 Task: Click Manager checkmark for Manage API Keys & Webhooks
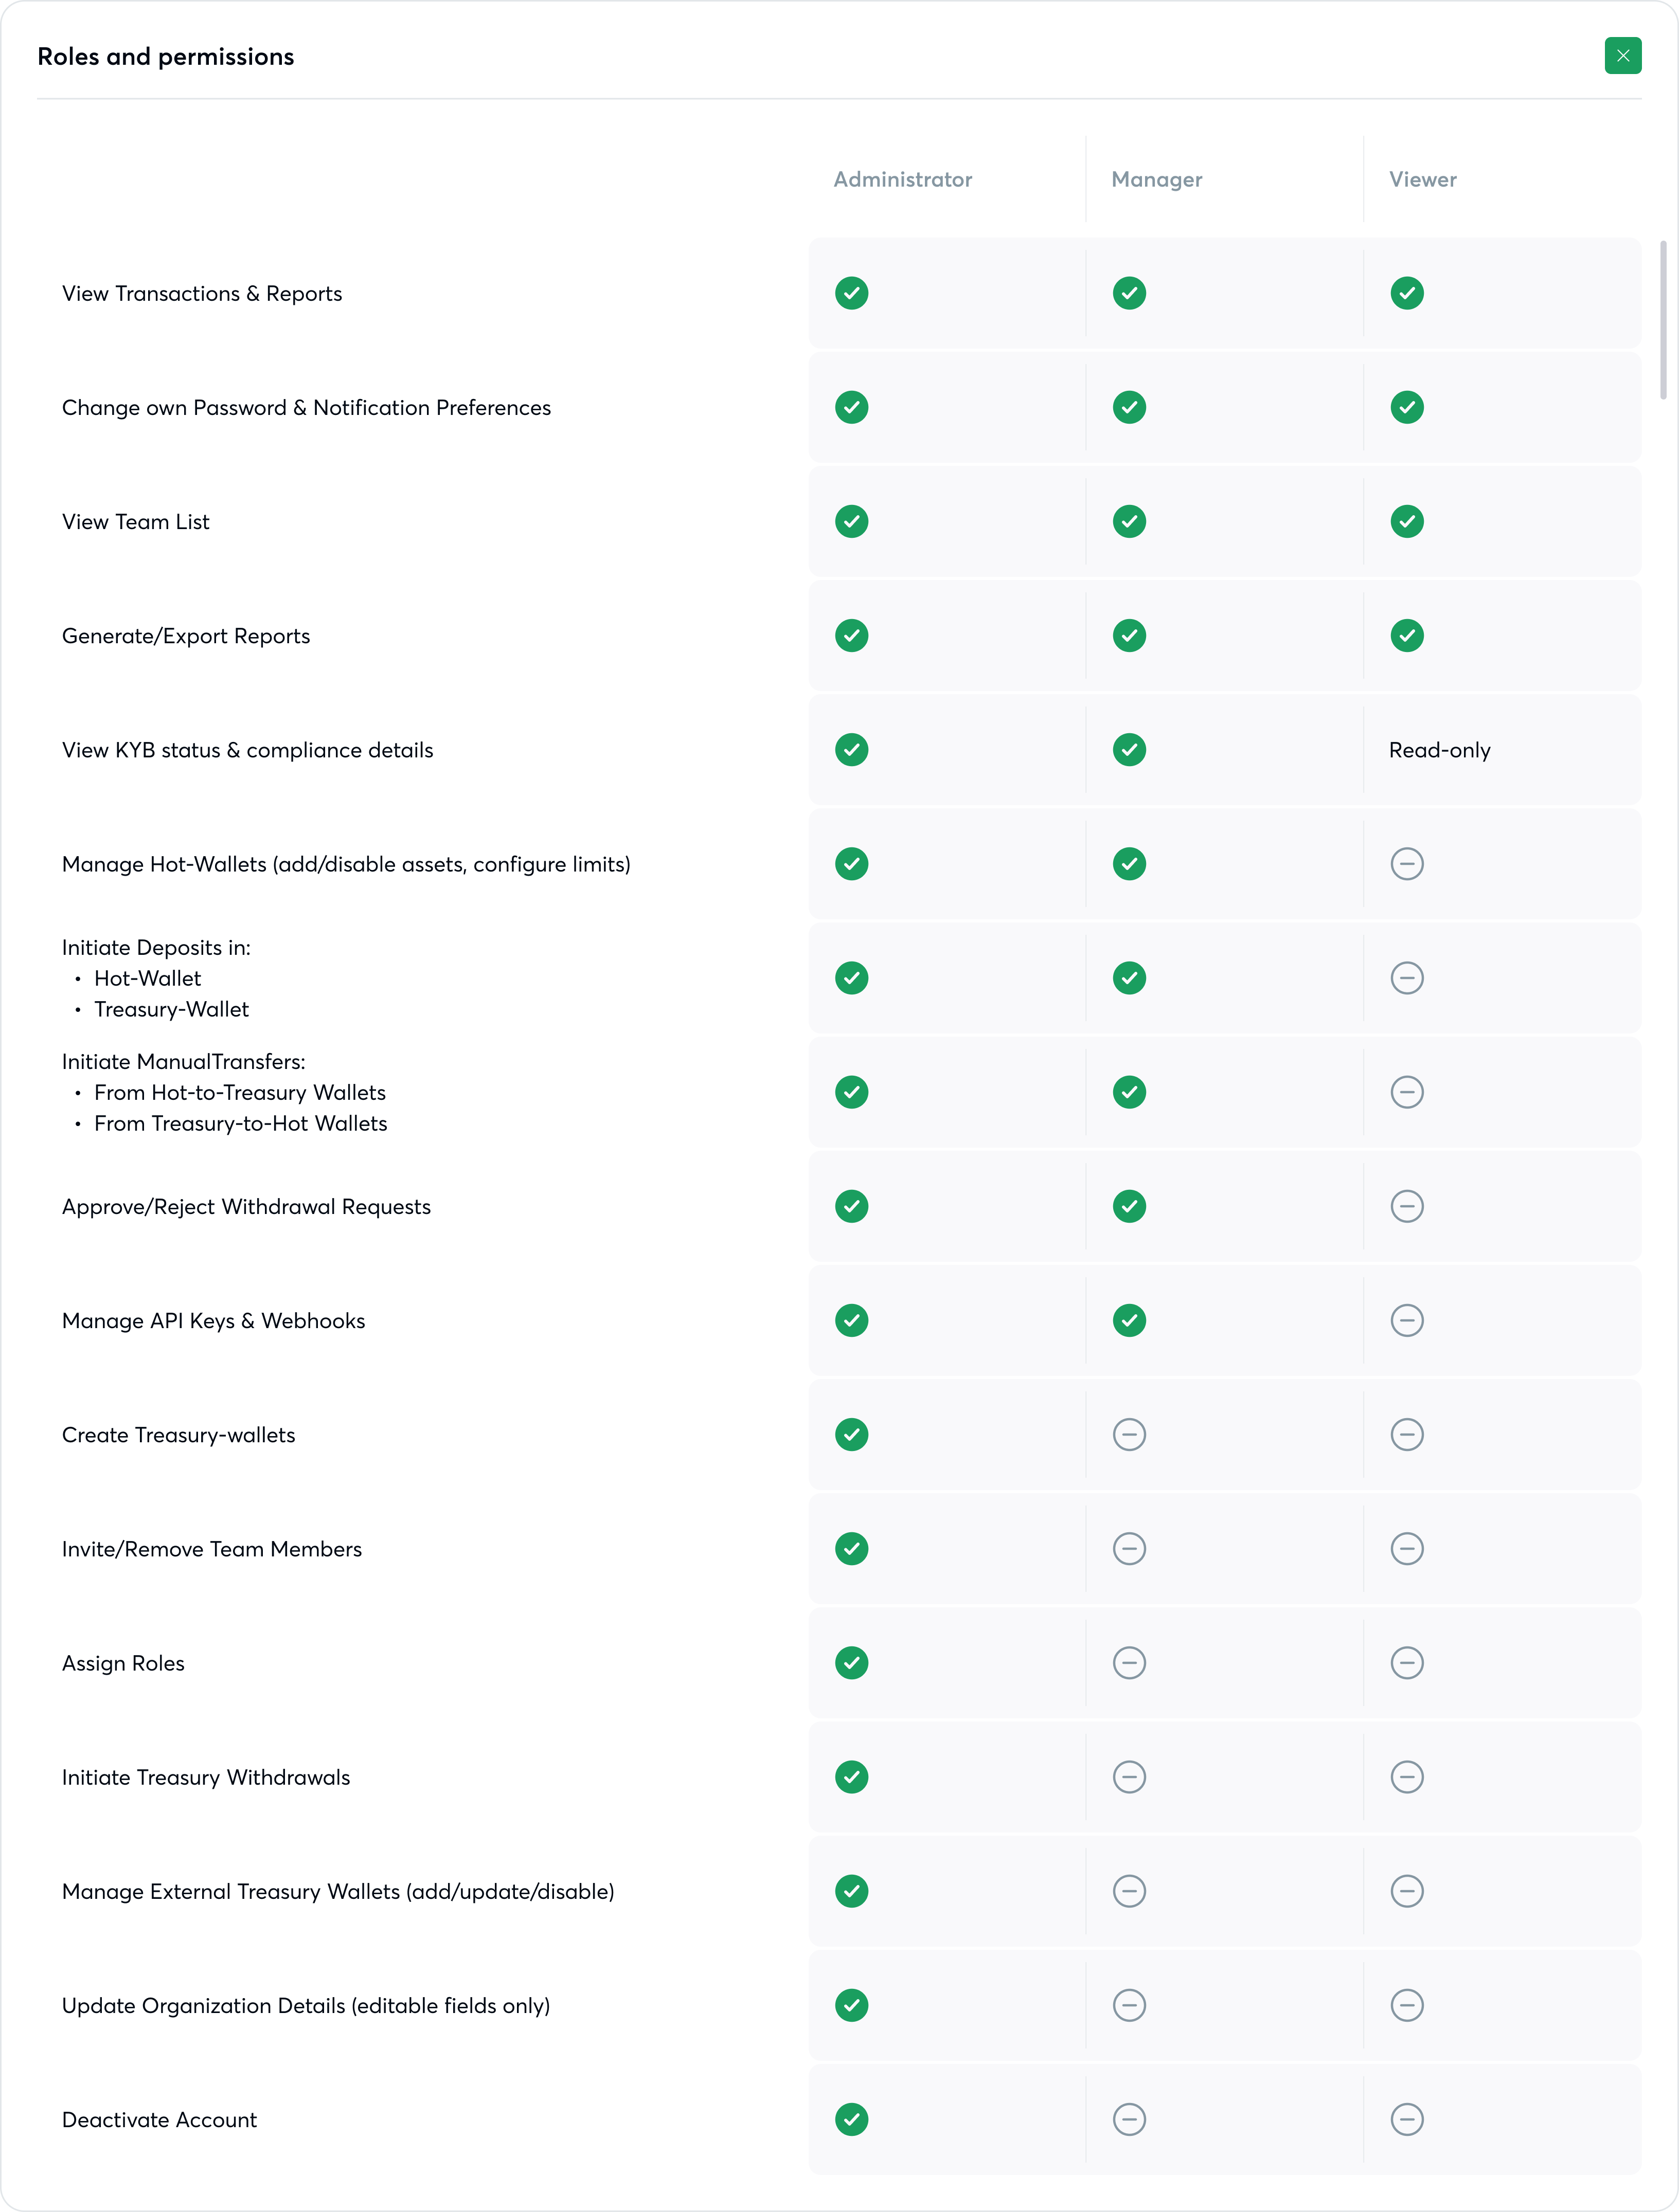[1129, 1320]
